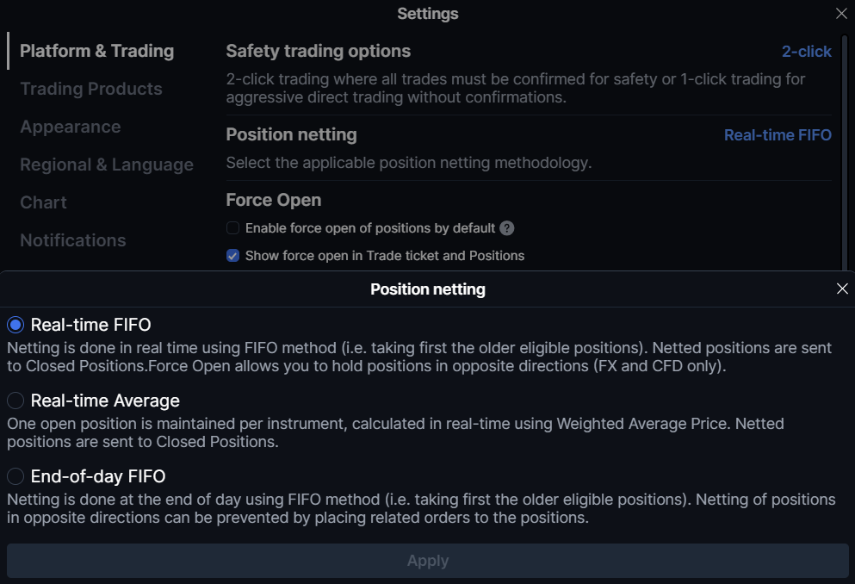Open the Trading Products settings section
The image size is (855, 584).
[91, 89]
